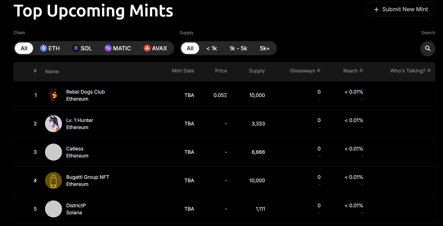This screenshot has height=226, width=443.
Task: Select supply filter under 1k
Action: [x=212, y=48]
